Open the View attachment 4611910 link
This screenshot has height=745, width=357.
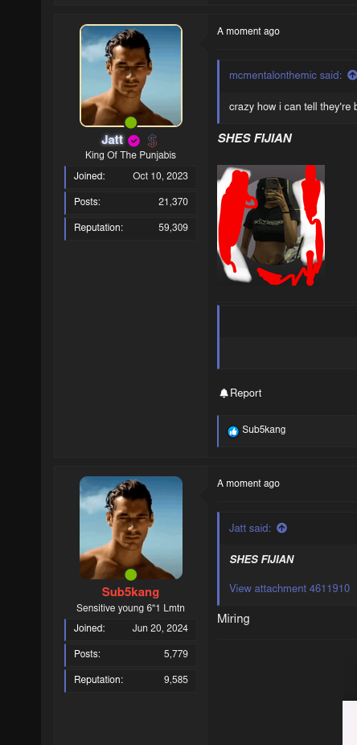(289, 588)
